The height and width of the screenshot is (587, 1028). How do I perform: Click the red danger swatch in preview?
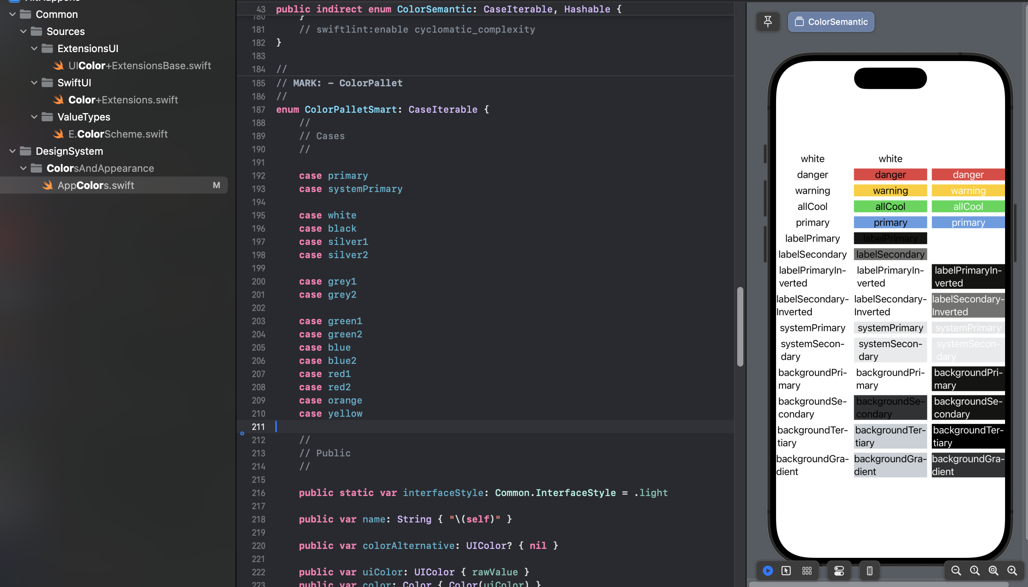[890, 175]
